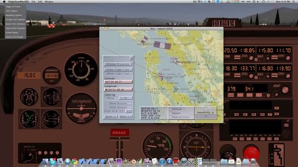
Task: Click the COMM1 frequency swap button
Action: (x=237, y=57)
